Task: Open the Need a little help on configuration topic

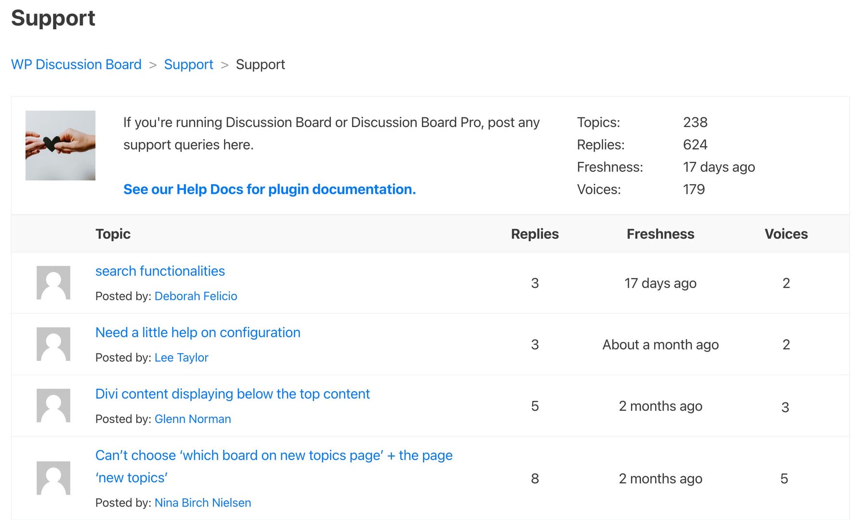Action: pos(197,332)
